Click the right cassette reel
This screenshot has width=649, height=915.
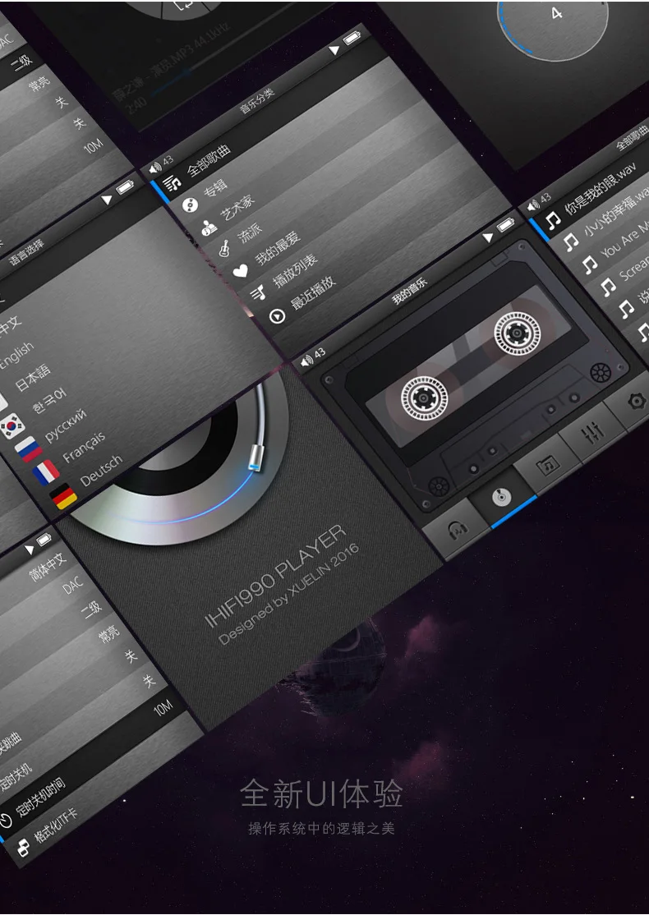click(x=517, y=333)
